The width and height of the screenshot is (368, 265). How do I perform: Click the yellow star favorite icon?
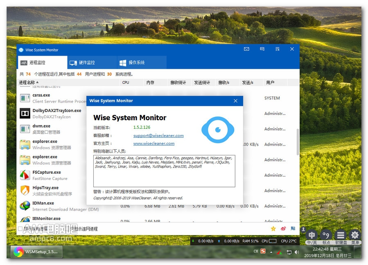[x=273, y=229]
